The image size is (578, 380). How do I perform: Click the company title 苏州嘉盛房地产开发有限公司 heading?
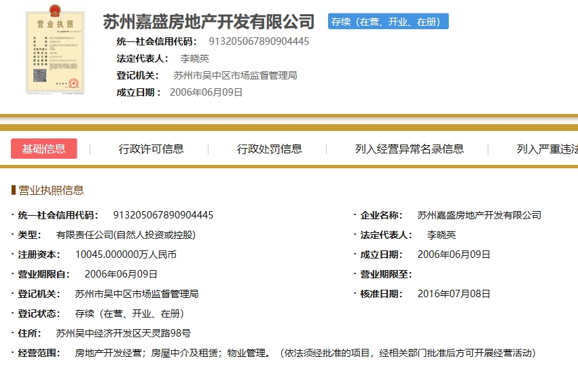click(209, 22)
